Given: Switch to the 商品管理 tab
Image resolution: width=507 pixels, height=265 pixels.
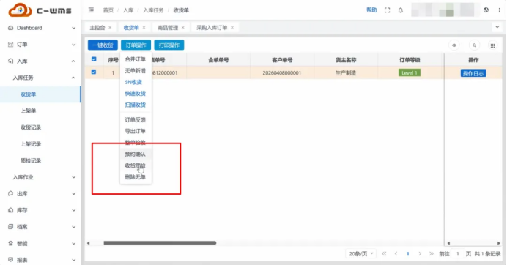Looking at the screenshot, I should [x=168, y=28].
